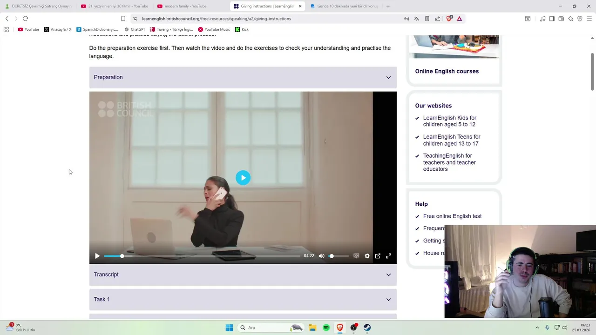596x335 pixels.
Task: Expand the Preparation section
Action: tap(243, 77)
